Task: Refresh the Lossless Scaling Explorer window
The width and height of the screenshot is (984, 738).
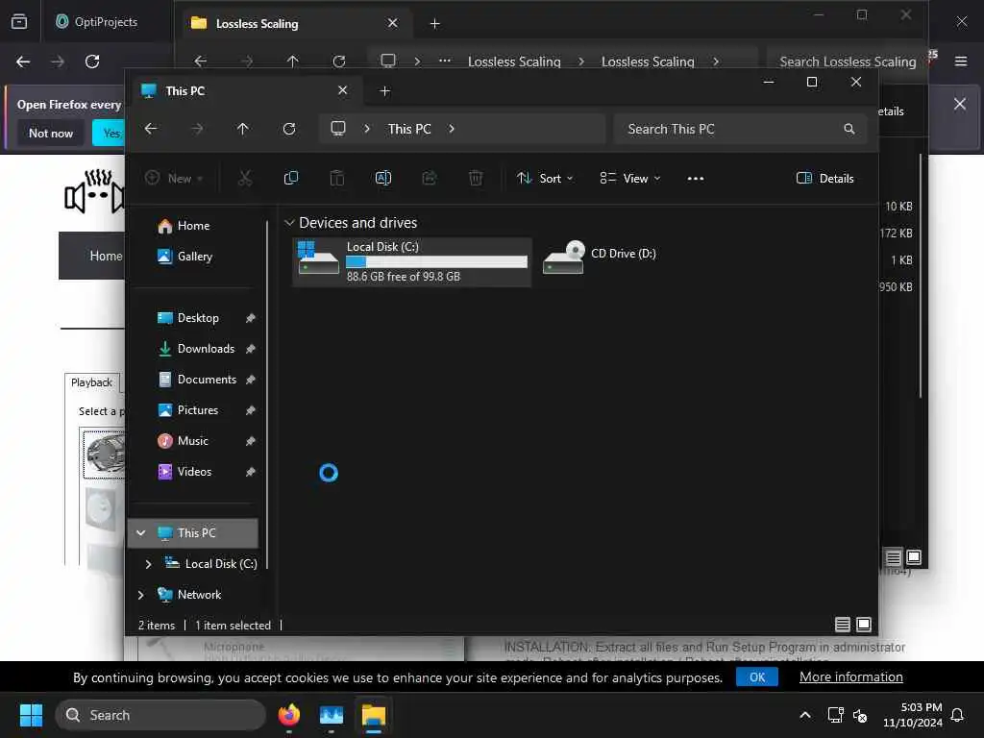Action: [x=339, y=61]
